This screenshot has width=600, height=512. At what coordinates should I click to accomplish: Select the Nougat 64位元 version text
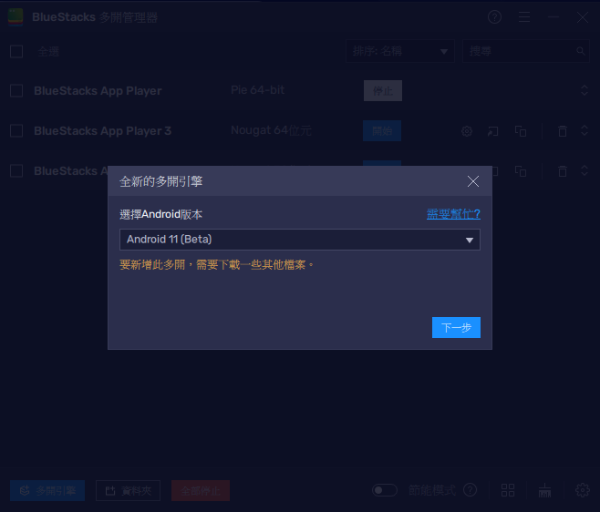pyautogui.click(x=271, y=130)
